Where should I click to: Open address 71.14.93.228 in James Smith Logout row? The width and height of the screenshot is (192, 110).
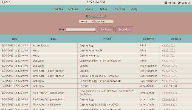[170, 86]
